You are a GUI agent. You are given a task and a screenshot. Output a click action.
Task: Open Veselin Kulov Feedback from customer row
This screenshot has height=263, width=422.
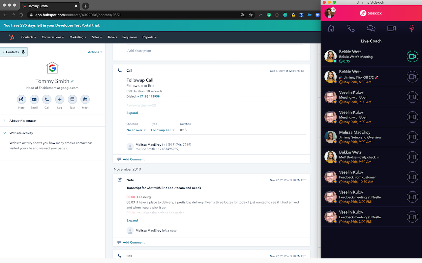371,177
